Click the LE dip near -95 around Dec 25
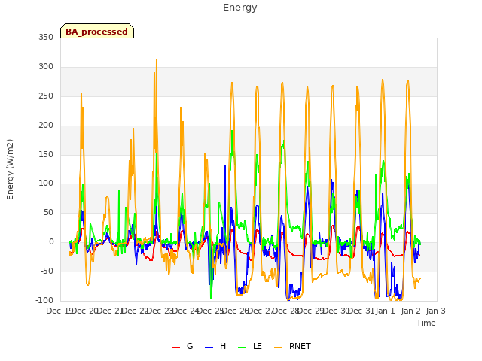This screenshot has width=482, height=361. (211, 297)
